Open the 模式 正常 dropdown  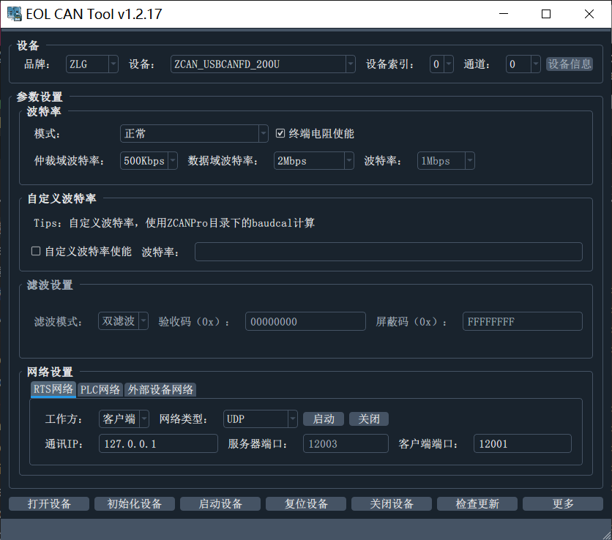coord(194,134)
